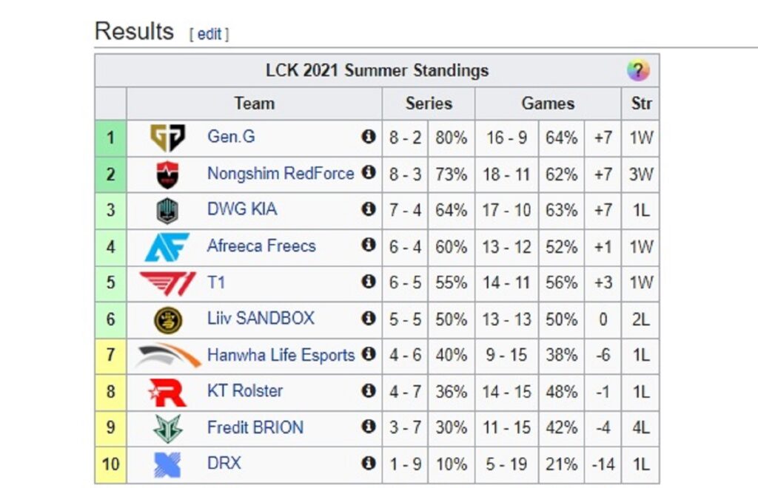This screenshot has height=488, width=758.
Task: Go to Hanwha Life Esports page
Action: [x=281, y=355]
